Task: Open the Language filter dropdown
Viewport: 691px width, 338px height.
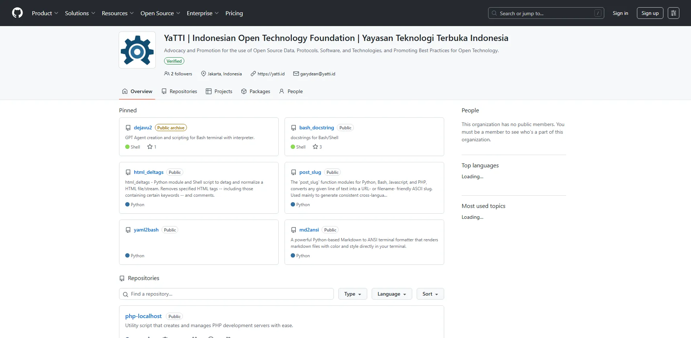Action: pos(392,294)
